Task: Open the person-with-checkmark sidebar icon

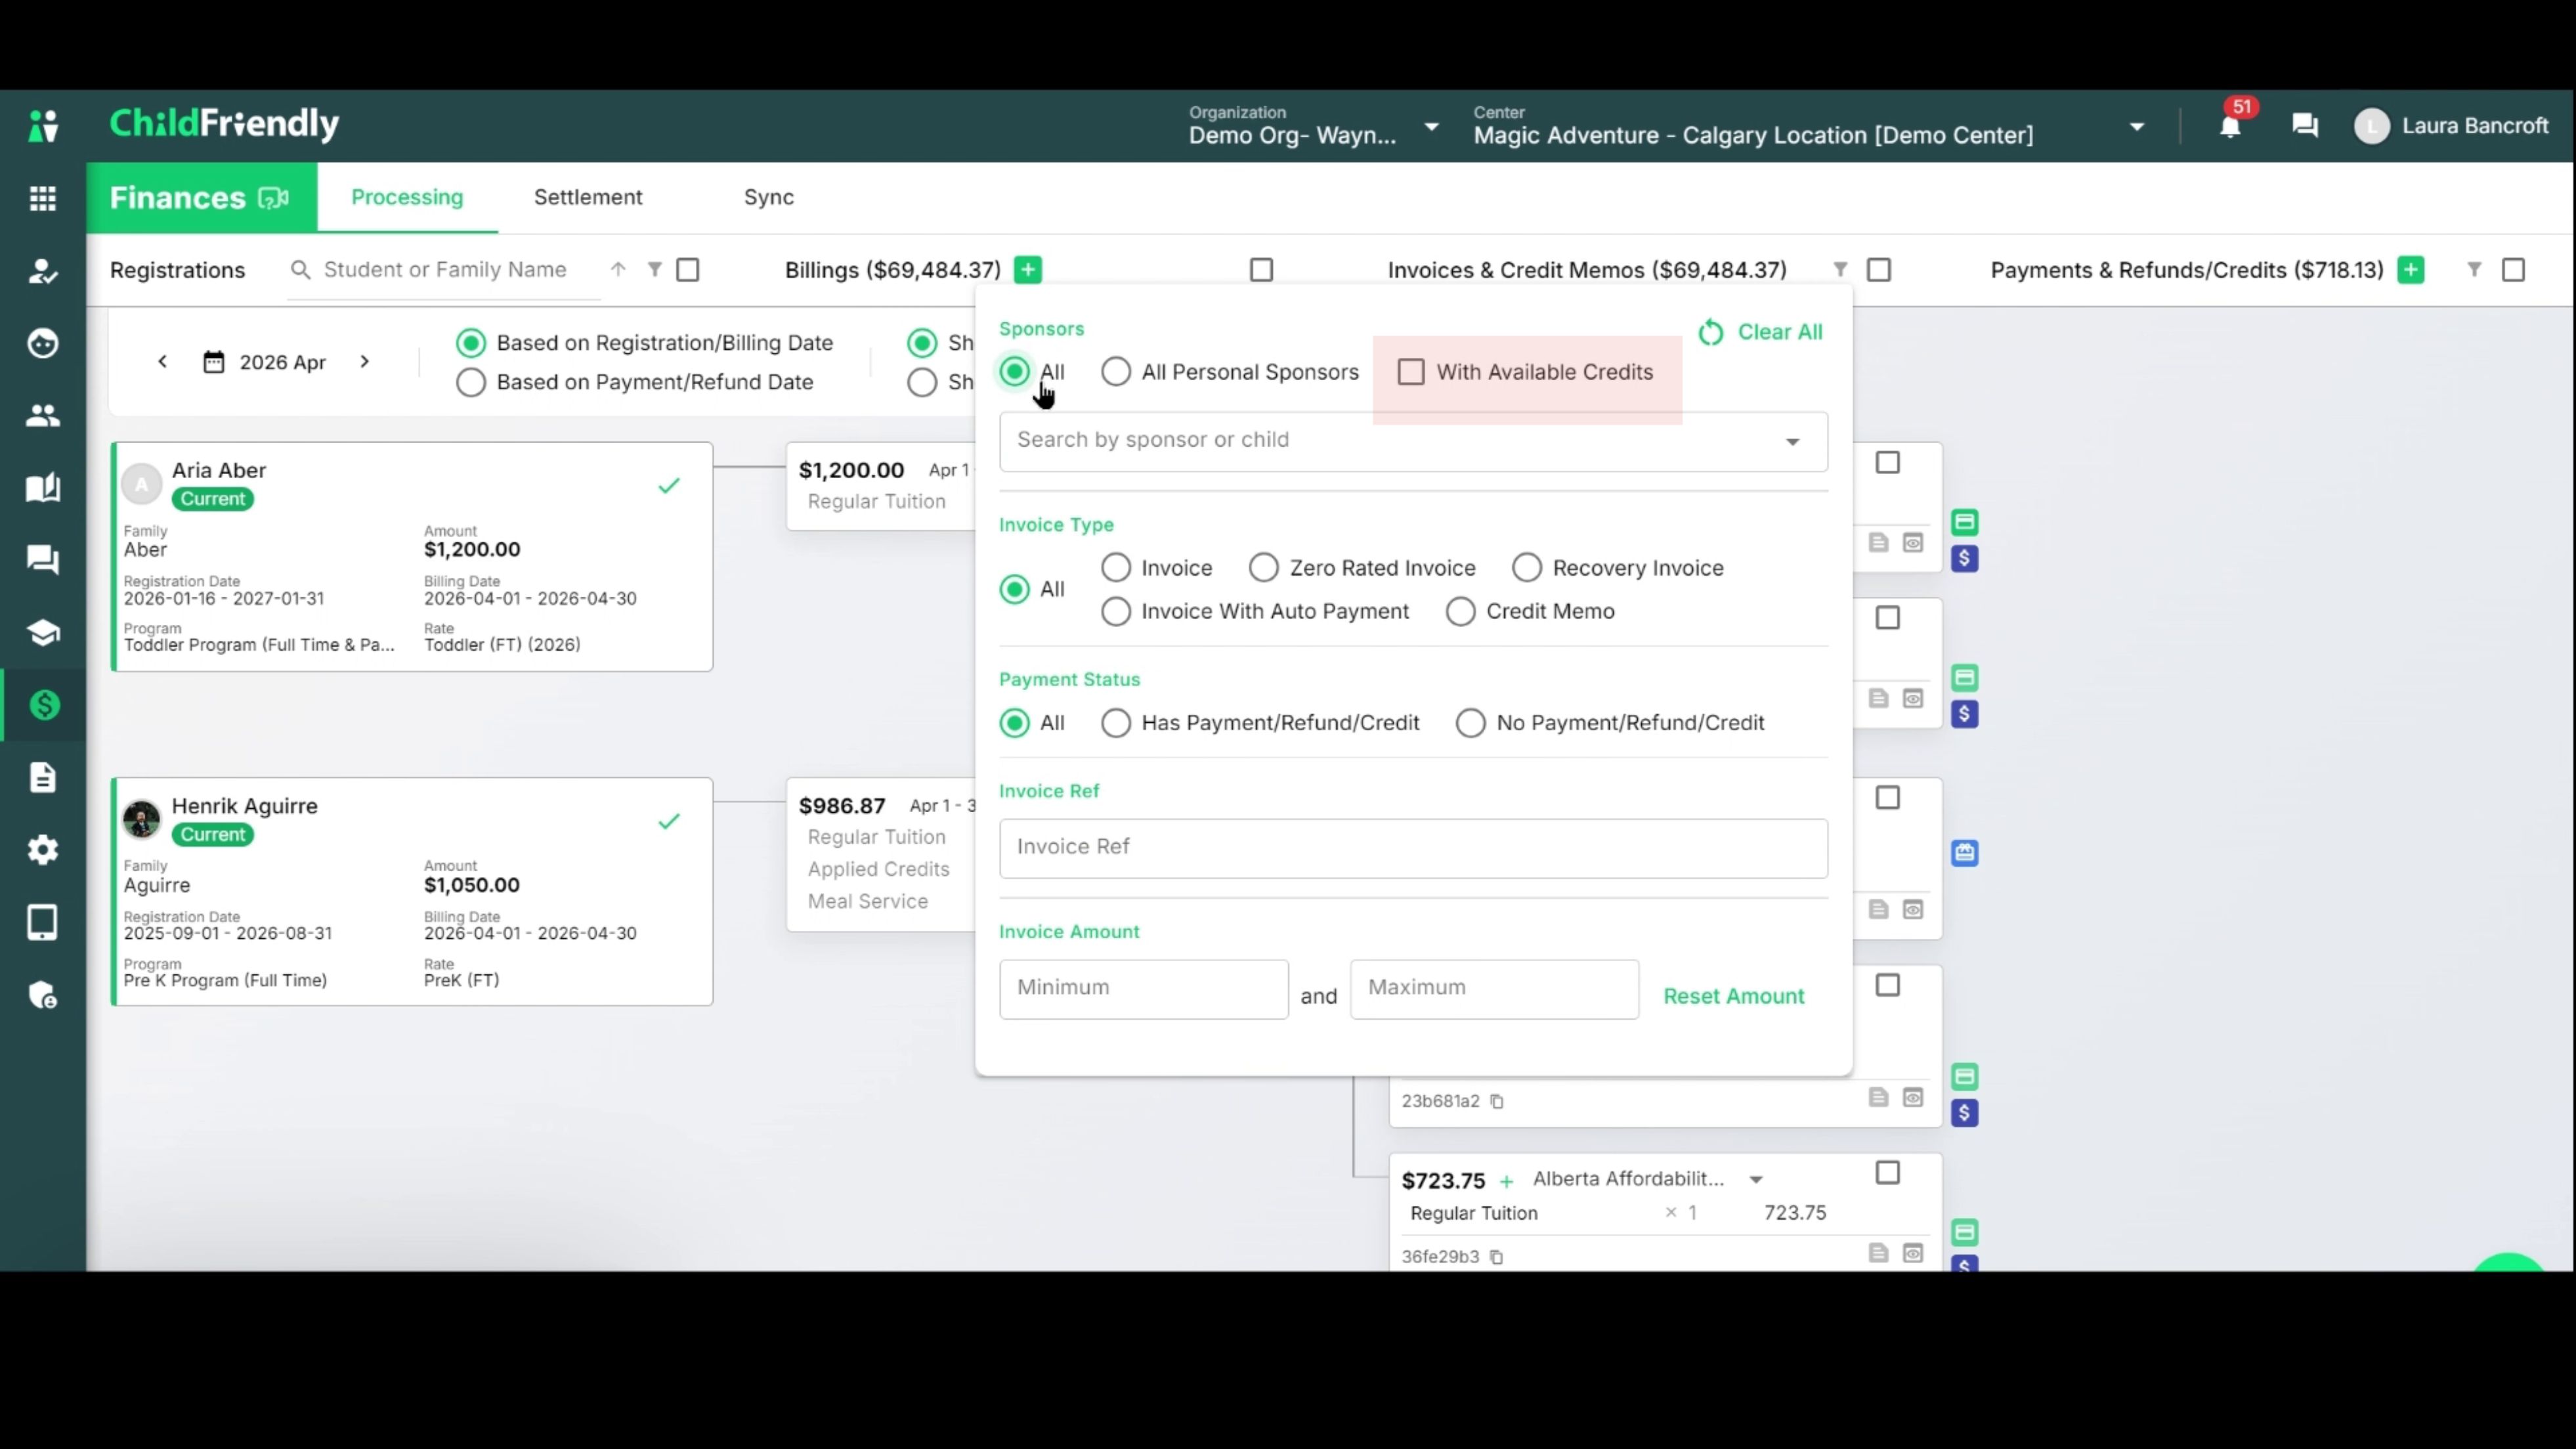Action: 43,271
